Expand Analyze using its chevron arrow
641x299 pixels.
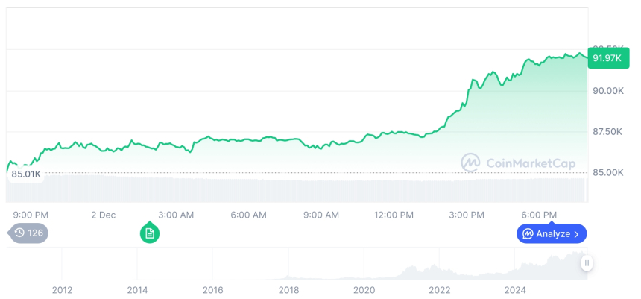coord(576,234)
